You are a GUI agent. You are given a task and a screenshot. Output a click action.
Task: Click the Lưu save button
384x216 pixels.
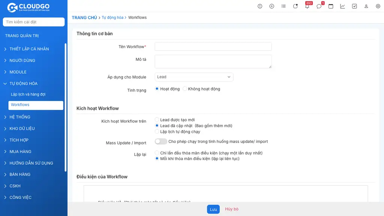point(213,209)
